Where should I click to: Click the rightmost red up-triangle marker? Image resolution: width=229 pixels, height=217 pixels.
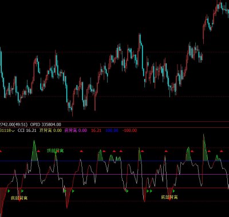click(222, 151)
